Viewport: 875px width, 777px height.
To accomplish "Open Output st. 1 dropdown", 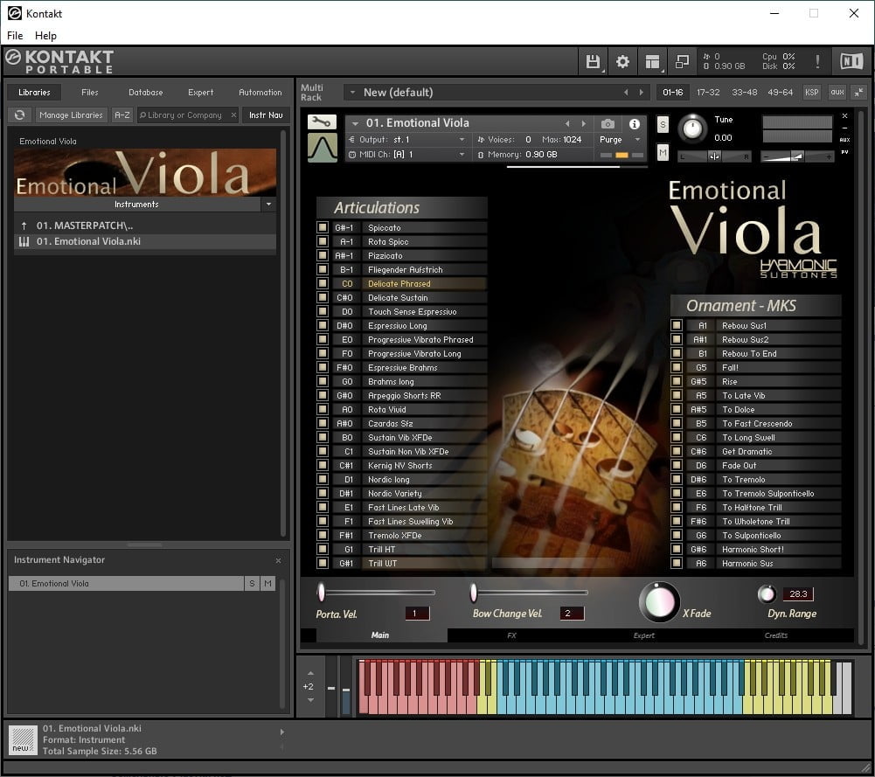I will [462, 140].
